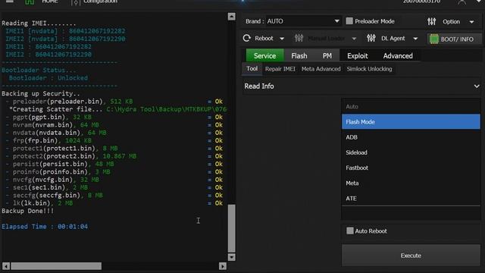The image size is (485, 273).
Task: Click the log vertical scrollbar thumb
Action: click(231, 228)
